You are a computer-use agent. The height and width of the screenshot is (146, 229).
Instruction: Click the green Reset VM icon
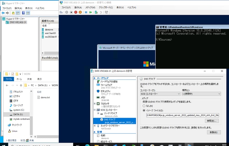click(x=91, y=12)
